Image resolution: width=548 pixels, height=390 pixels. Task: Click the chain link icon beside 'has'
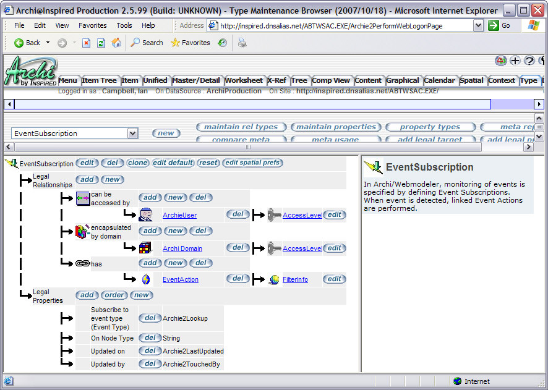tap(82, 263)
